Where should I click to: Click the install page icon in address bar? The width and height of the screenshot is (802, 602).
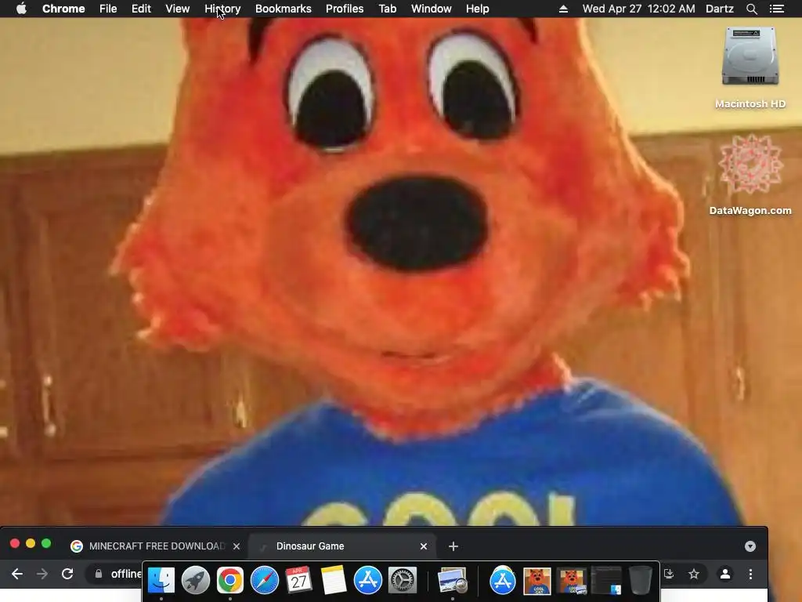pos(669,574)
